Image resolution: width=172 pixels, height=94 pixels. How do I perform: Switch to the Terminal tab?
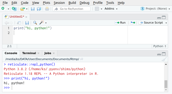[29, 53]
